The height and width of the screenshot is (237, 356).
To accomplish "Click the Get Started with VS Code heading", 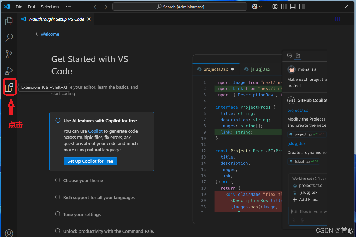I will 90,65.
